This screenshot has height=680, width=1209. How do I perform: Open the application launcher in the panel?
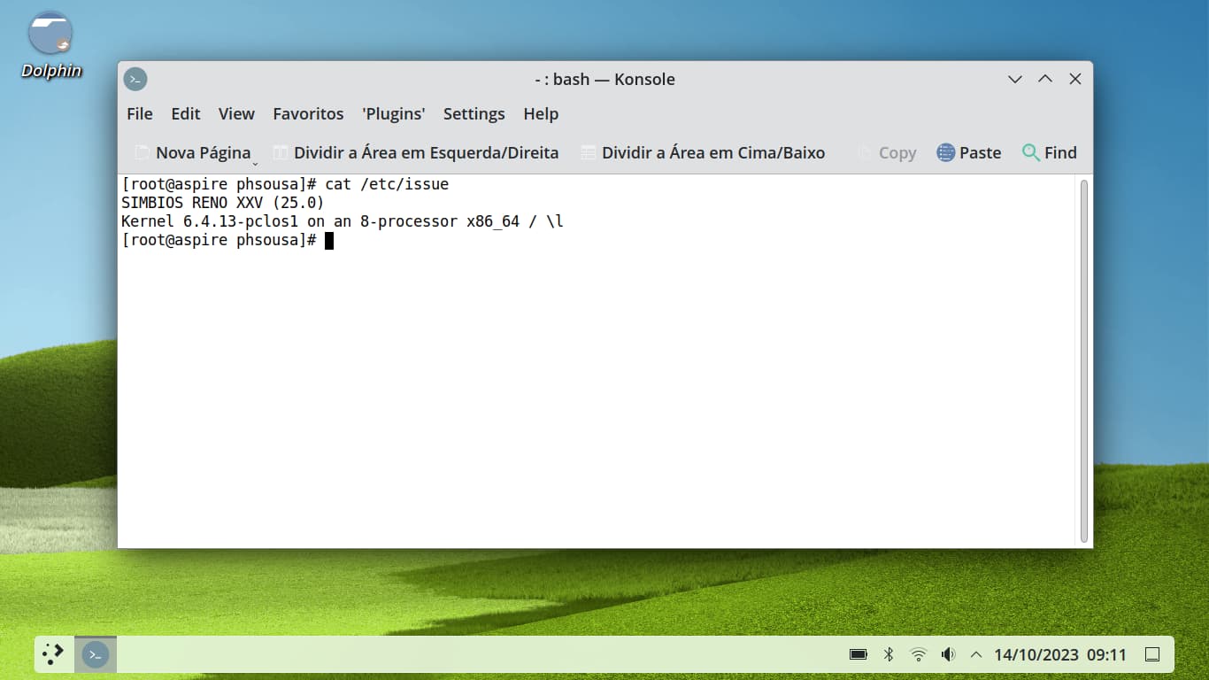click(x=53, y=654)
